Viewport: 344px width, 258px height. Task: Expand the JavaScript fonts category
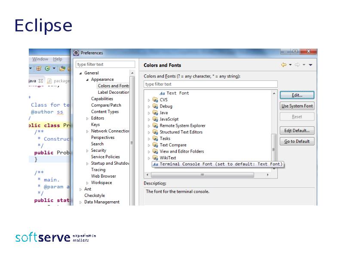[x=149, y=120]
